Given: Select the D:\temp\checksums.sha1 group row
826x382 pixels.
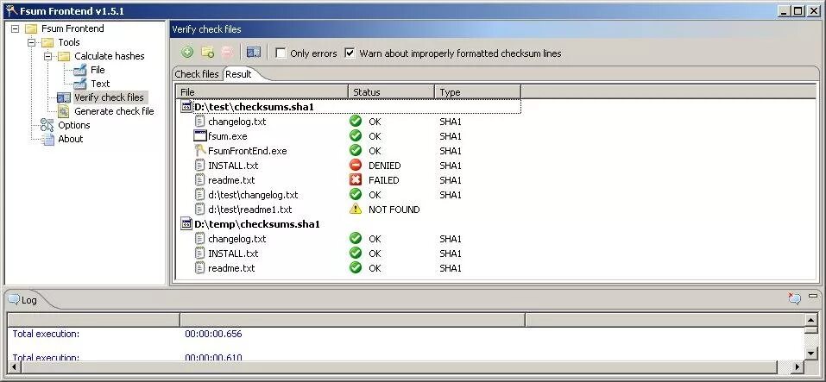Looking at the screenshot, I should (x=350, y=224).
